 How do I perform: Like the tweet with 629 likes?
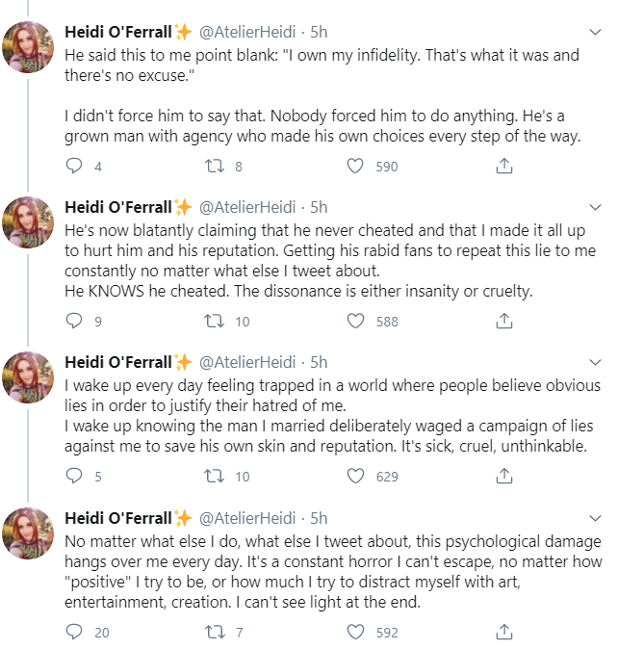355,476
